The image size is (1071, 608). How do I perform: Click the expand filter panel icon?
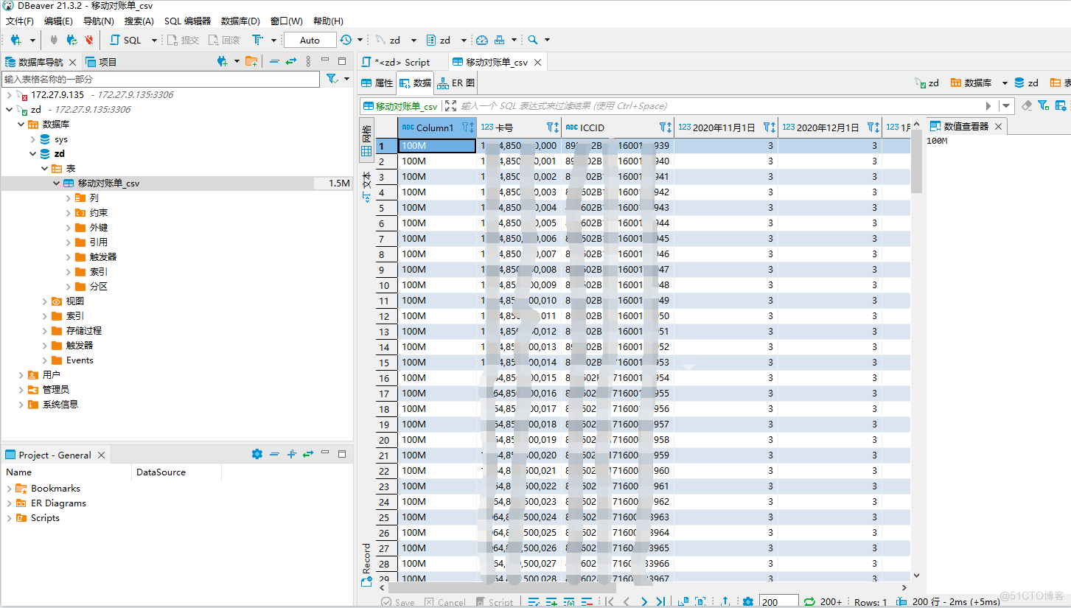coord(450,105)
